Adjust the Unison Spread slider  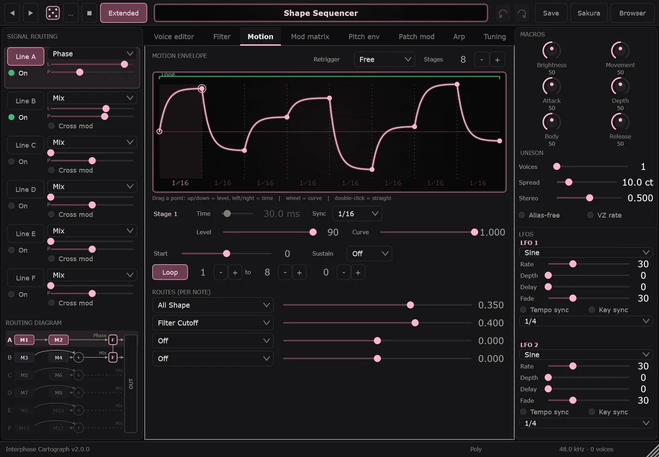coord(587,183)
